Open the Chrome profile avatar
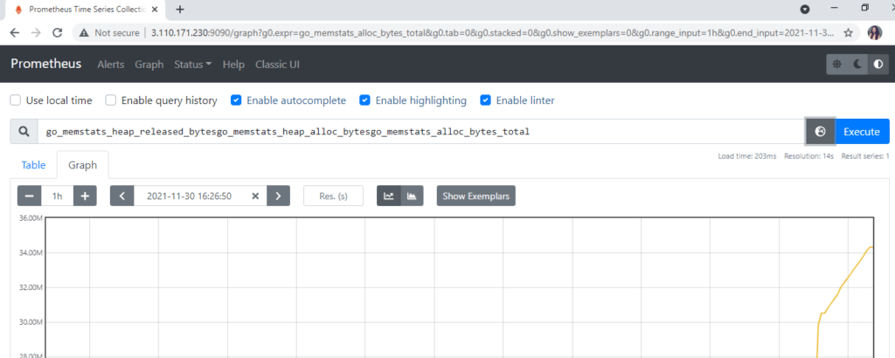Image resolution: width=895 pixels, height=358 pixels. (874, 32)
